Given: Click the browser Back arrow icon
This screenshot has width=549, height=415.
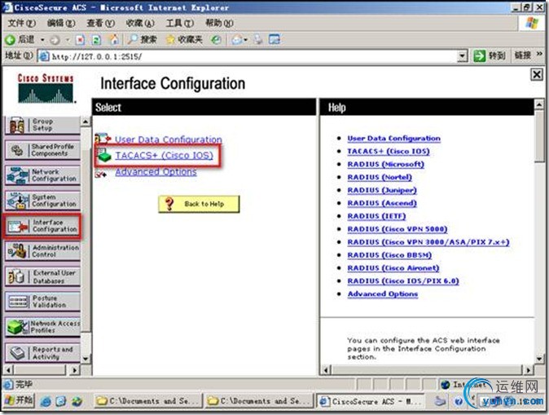Looking at the screenshot, I should 10,40.
